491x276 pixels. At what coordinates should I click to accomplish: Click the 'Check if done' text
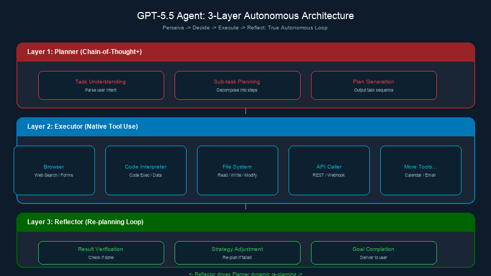pyautogui.click(x=101, y=257)
